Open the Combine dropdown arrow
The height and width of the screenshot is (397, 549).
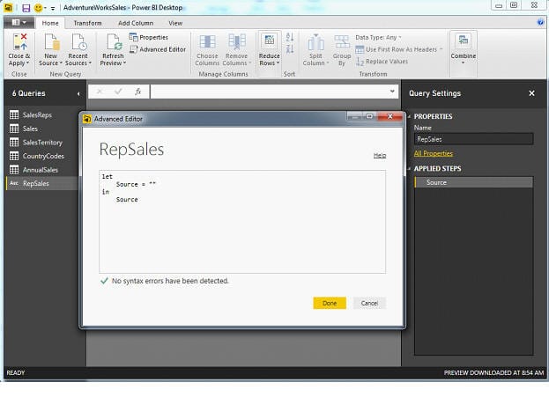(464, 63)
